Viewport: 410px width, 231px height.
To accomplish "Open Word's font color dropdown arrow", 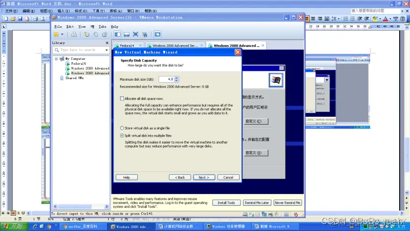I will tap(390, 19).
